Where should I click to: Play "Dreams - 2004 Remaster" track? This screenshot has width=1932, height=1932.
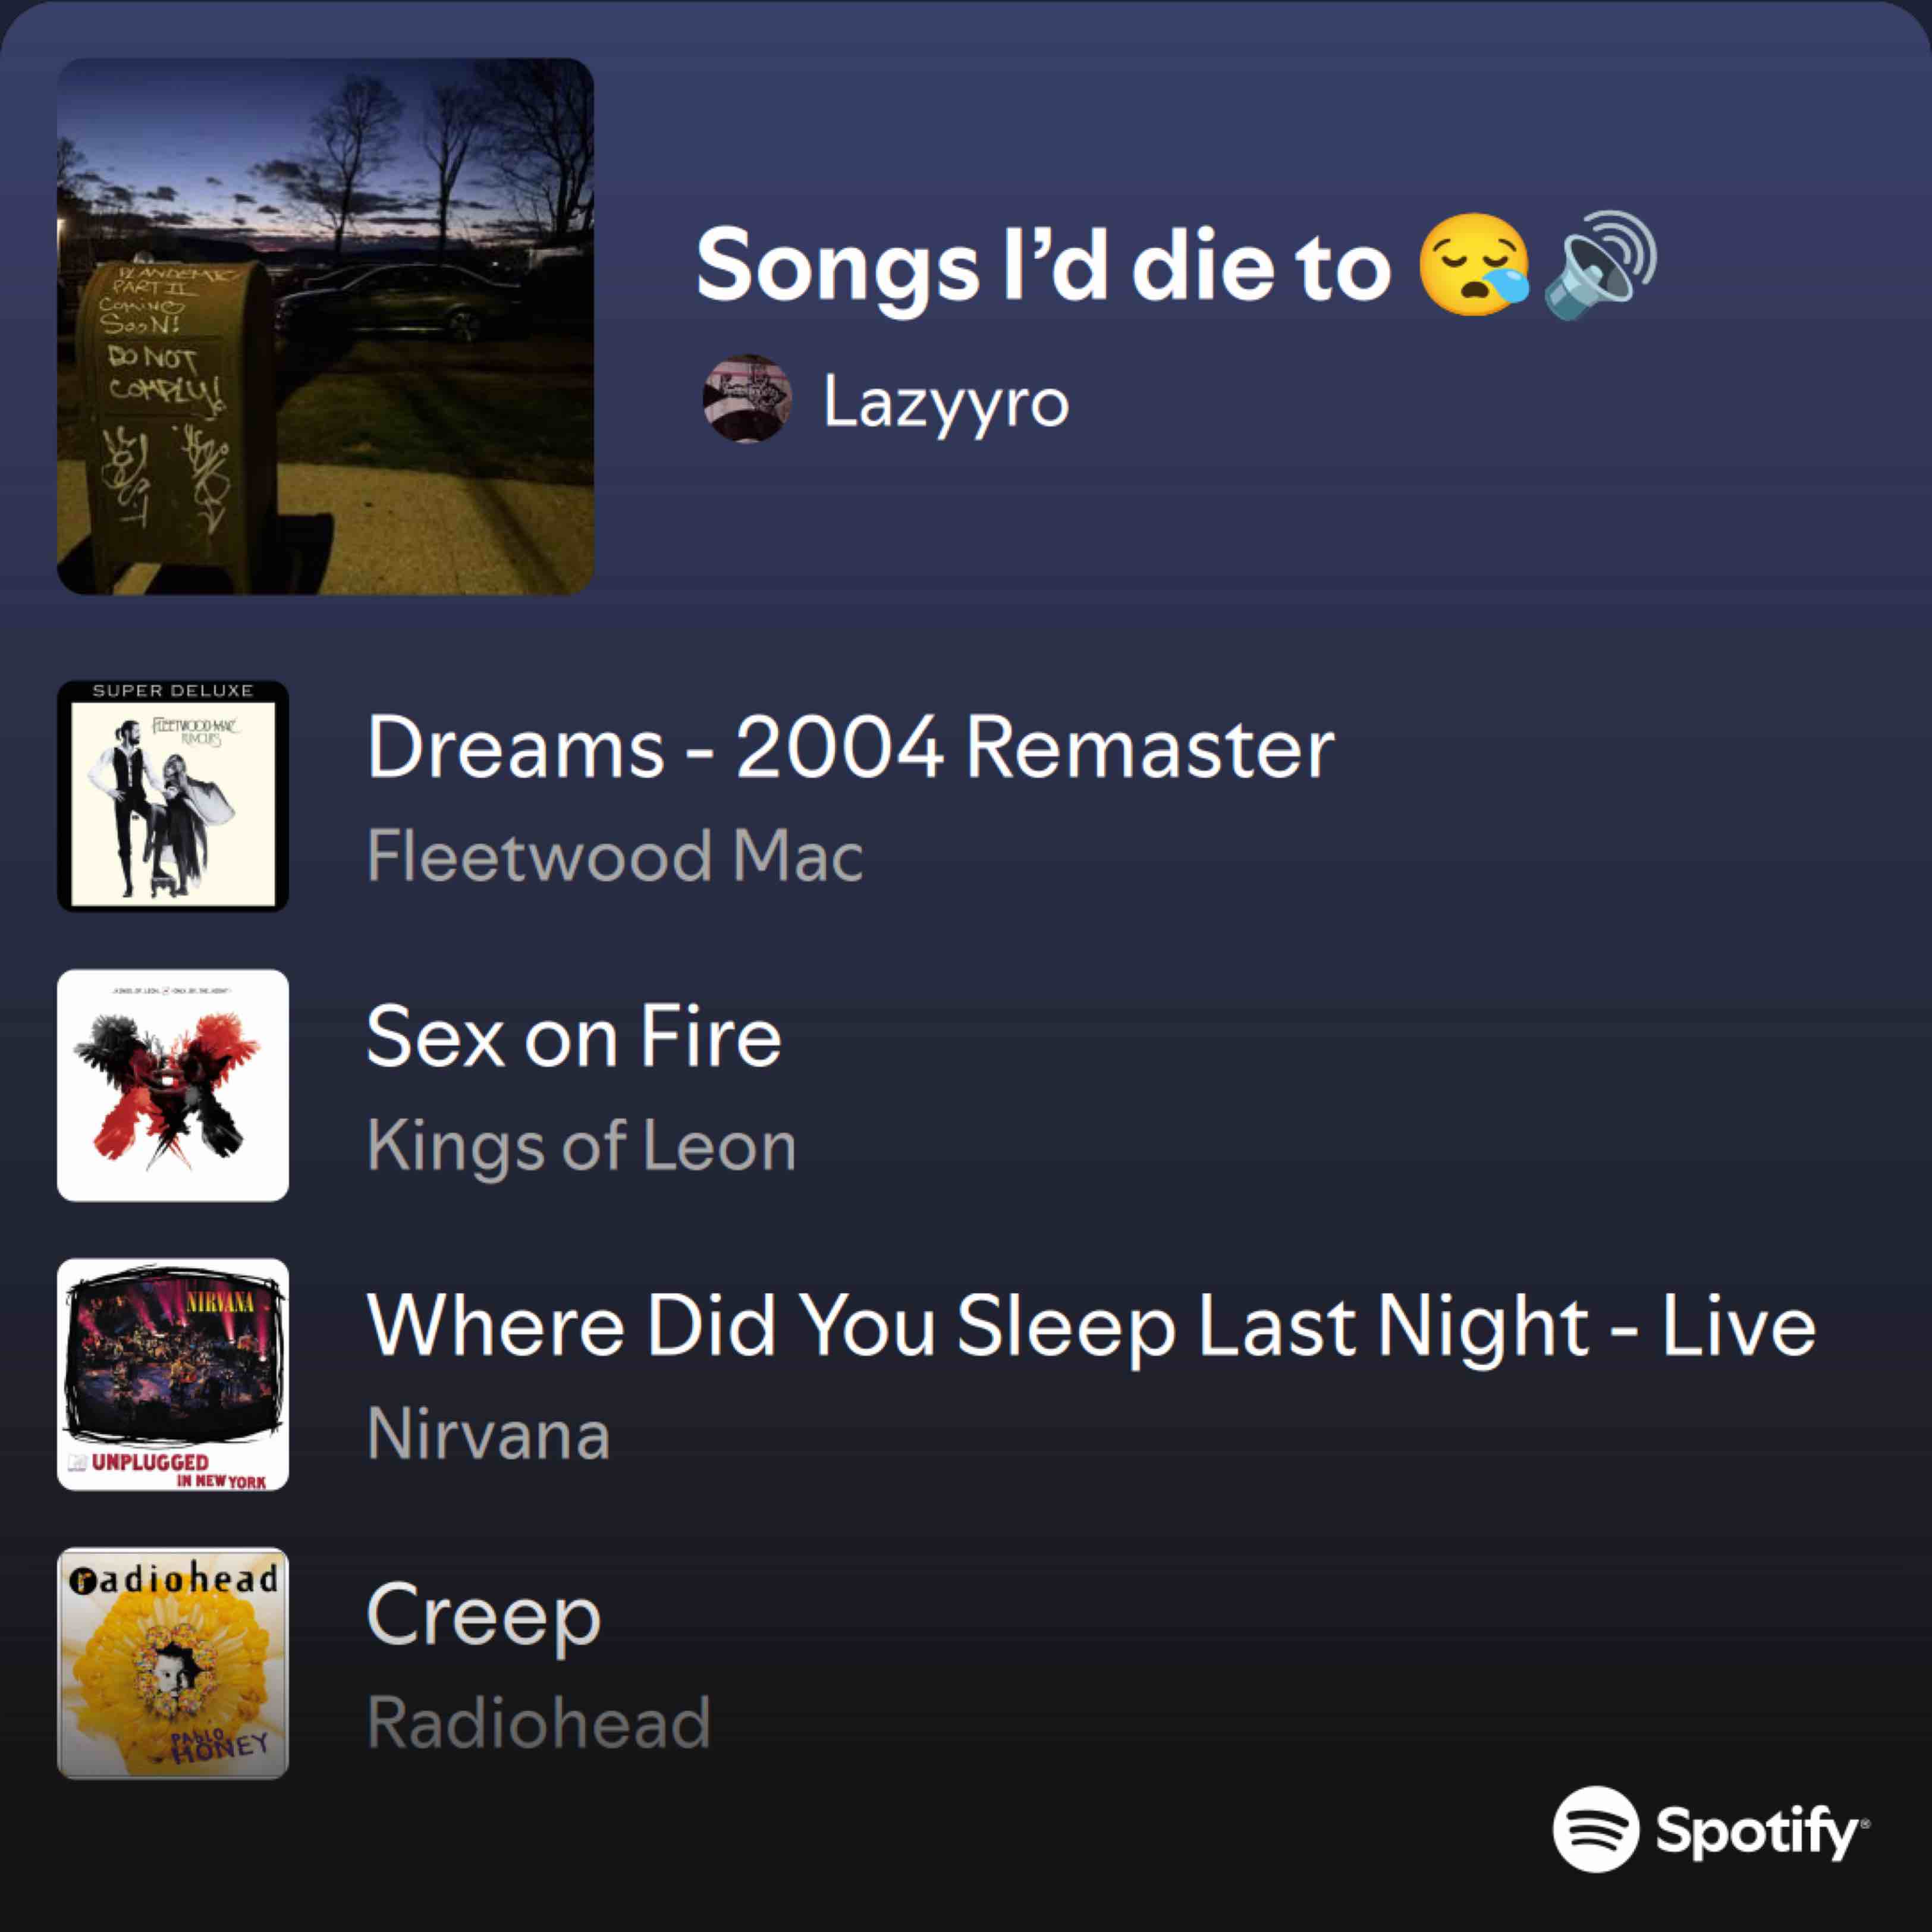(850, 747)
